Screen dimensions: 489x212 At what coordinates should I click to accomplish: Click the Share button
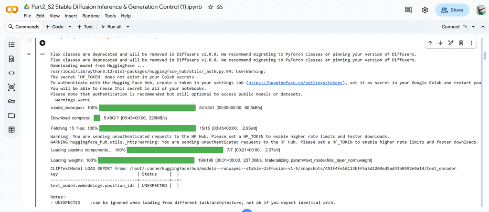pyautogui.click(x=452, y=10)
